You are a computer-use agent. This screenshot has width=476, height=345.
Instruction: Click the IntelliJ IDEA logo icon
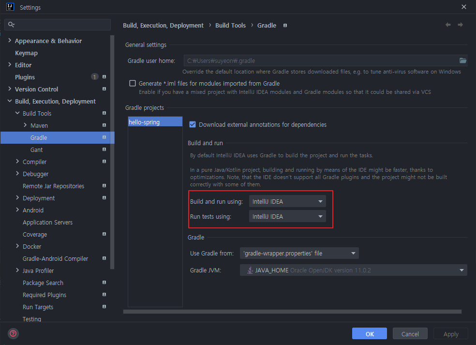coord(10,7)
